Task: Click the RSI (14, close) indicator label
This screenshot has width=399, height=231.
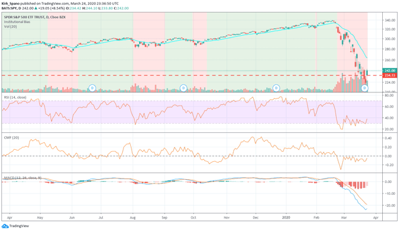Action: click(x=15, y=97)
